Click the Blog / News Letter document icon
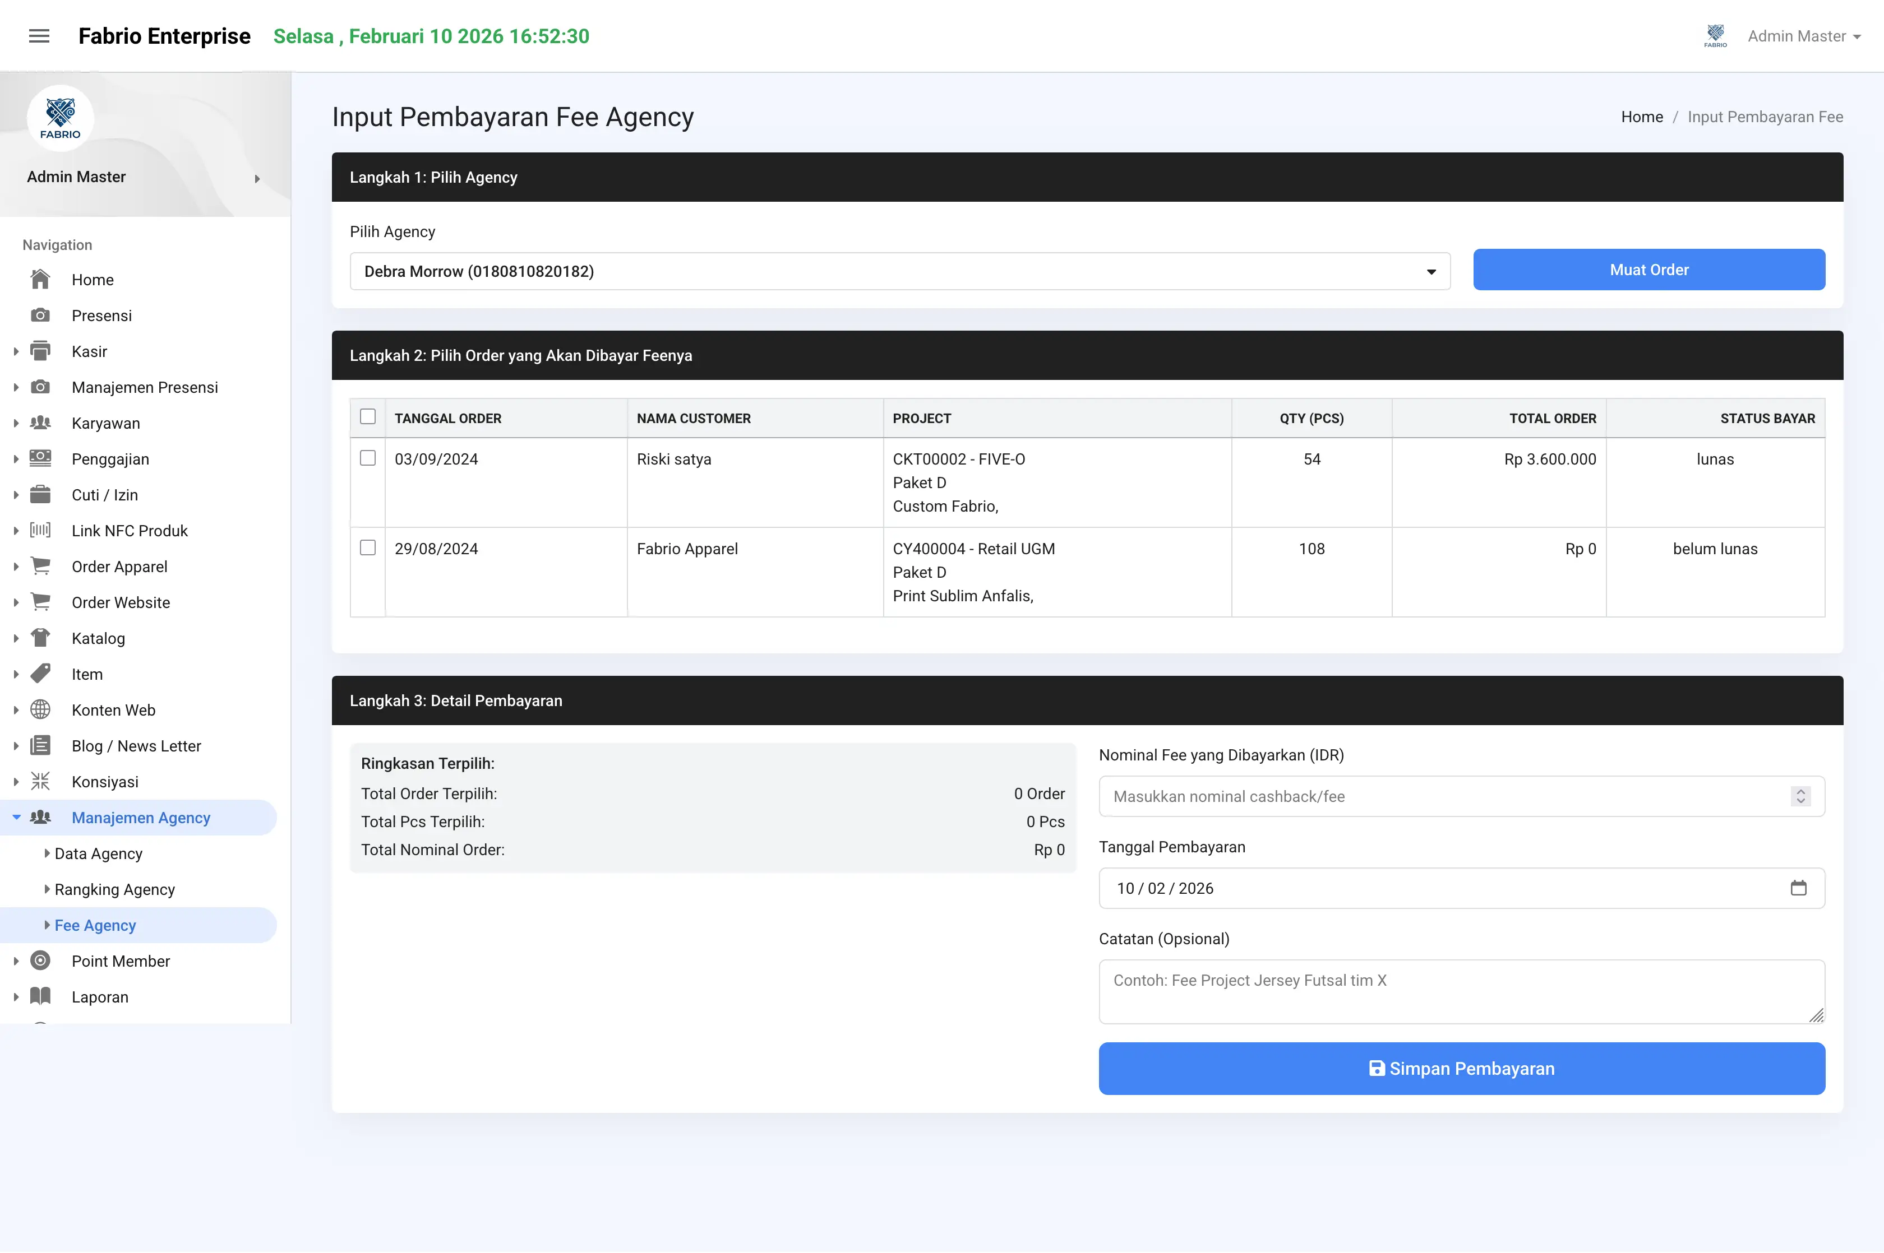The width and height of the screenshot is (1884, 1253). pyautogui.click(x=40, y=745)
